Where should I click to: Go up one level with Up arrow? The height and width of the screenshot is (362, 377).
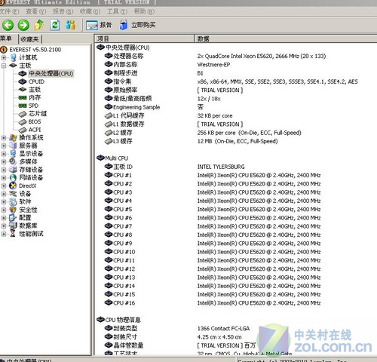click(39, 25)
